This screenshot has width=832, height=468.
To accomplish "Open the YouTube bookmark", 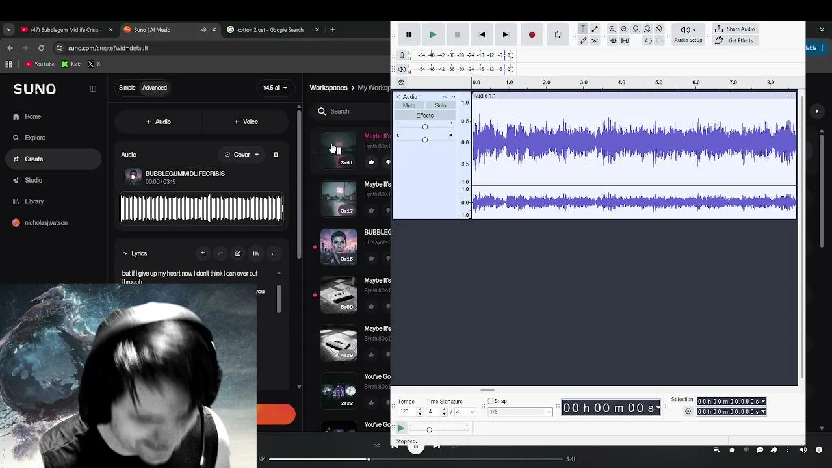I will (40, 64).
